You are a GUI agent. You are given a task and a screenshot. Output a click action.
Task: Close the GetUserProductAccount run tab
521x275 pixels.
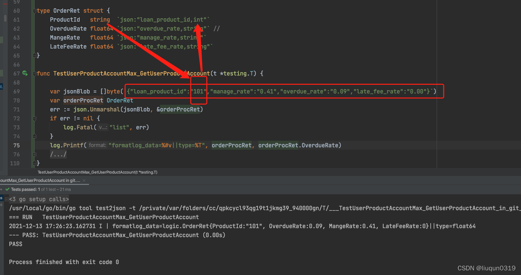coord(84,181)
